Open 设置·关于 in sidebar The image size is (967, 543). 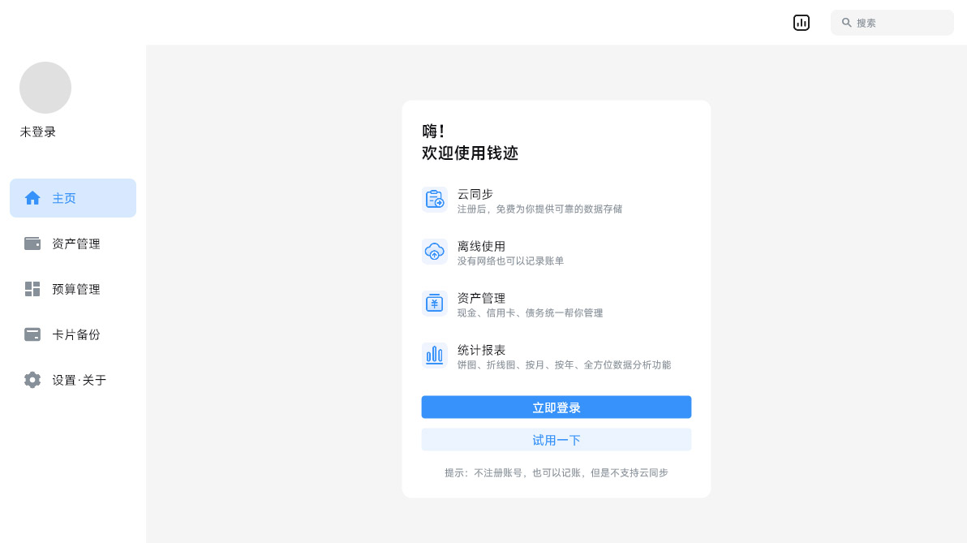point(73,380)
